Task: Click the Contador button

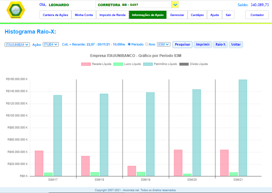Action: [257, 15]
